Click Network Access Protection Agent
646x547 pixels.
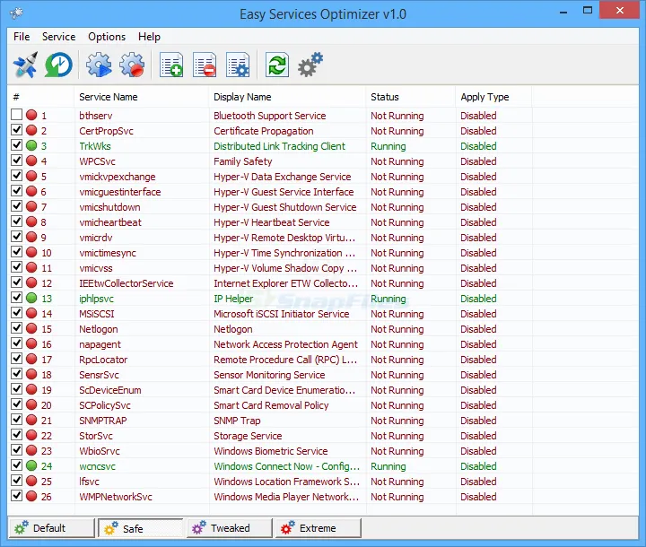(285, 344)
